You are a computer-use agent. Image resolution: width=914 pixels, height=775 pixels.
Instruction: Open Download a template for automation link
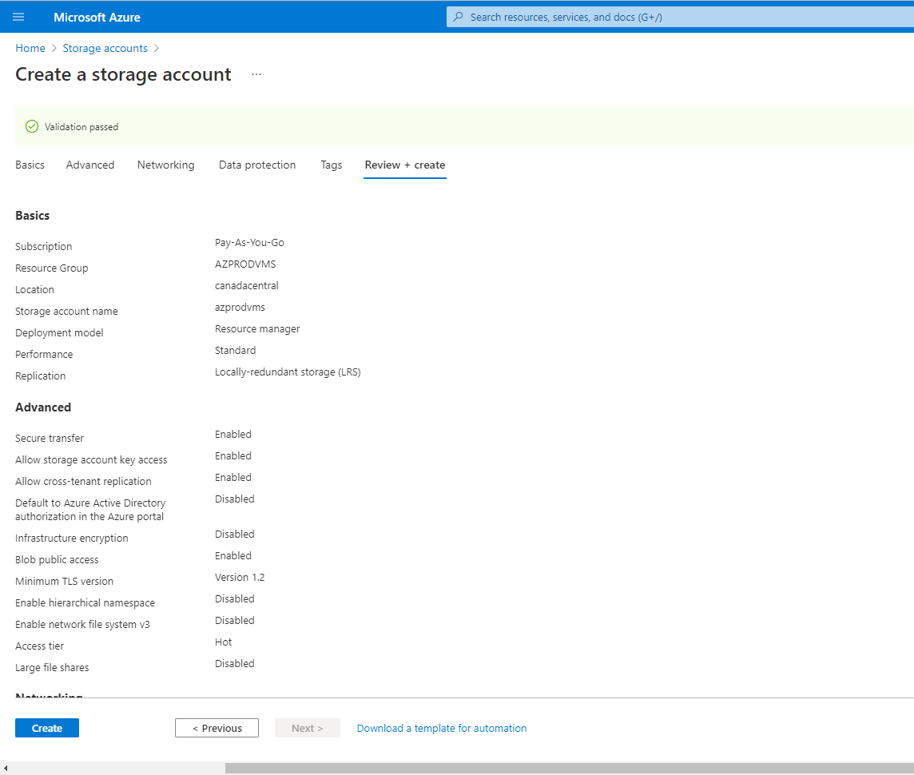coord(442,728)
